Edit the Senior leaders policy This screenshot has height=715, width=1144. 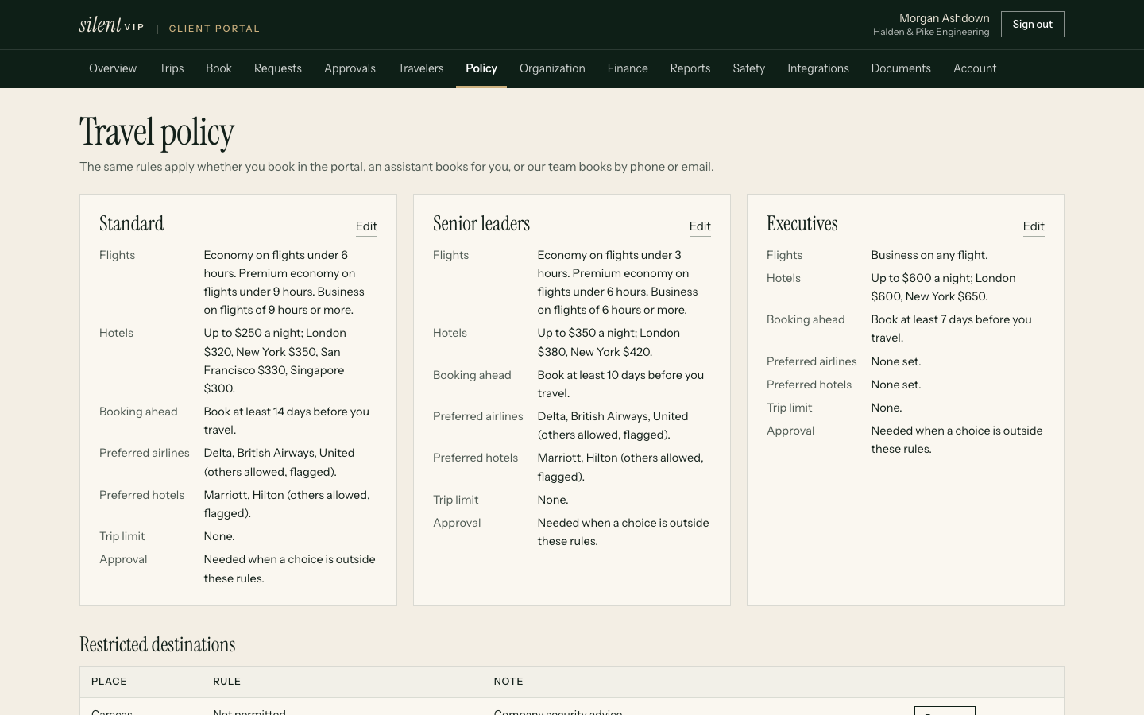click(700, 226)
